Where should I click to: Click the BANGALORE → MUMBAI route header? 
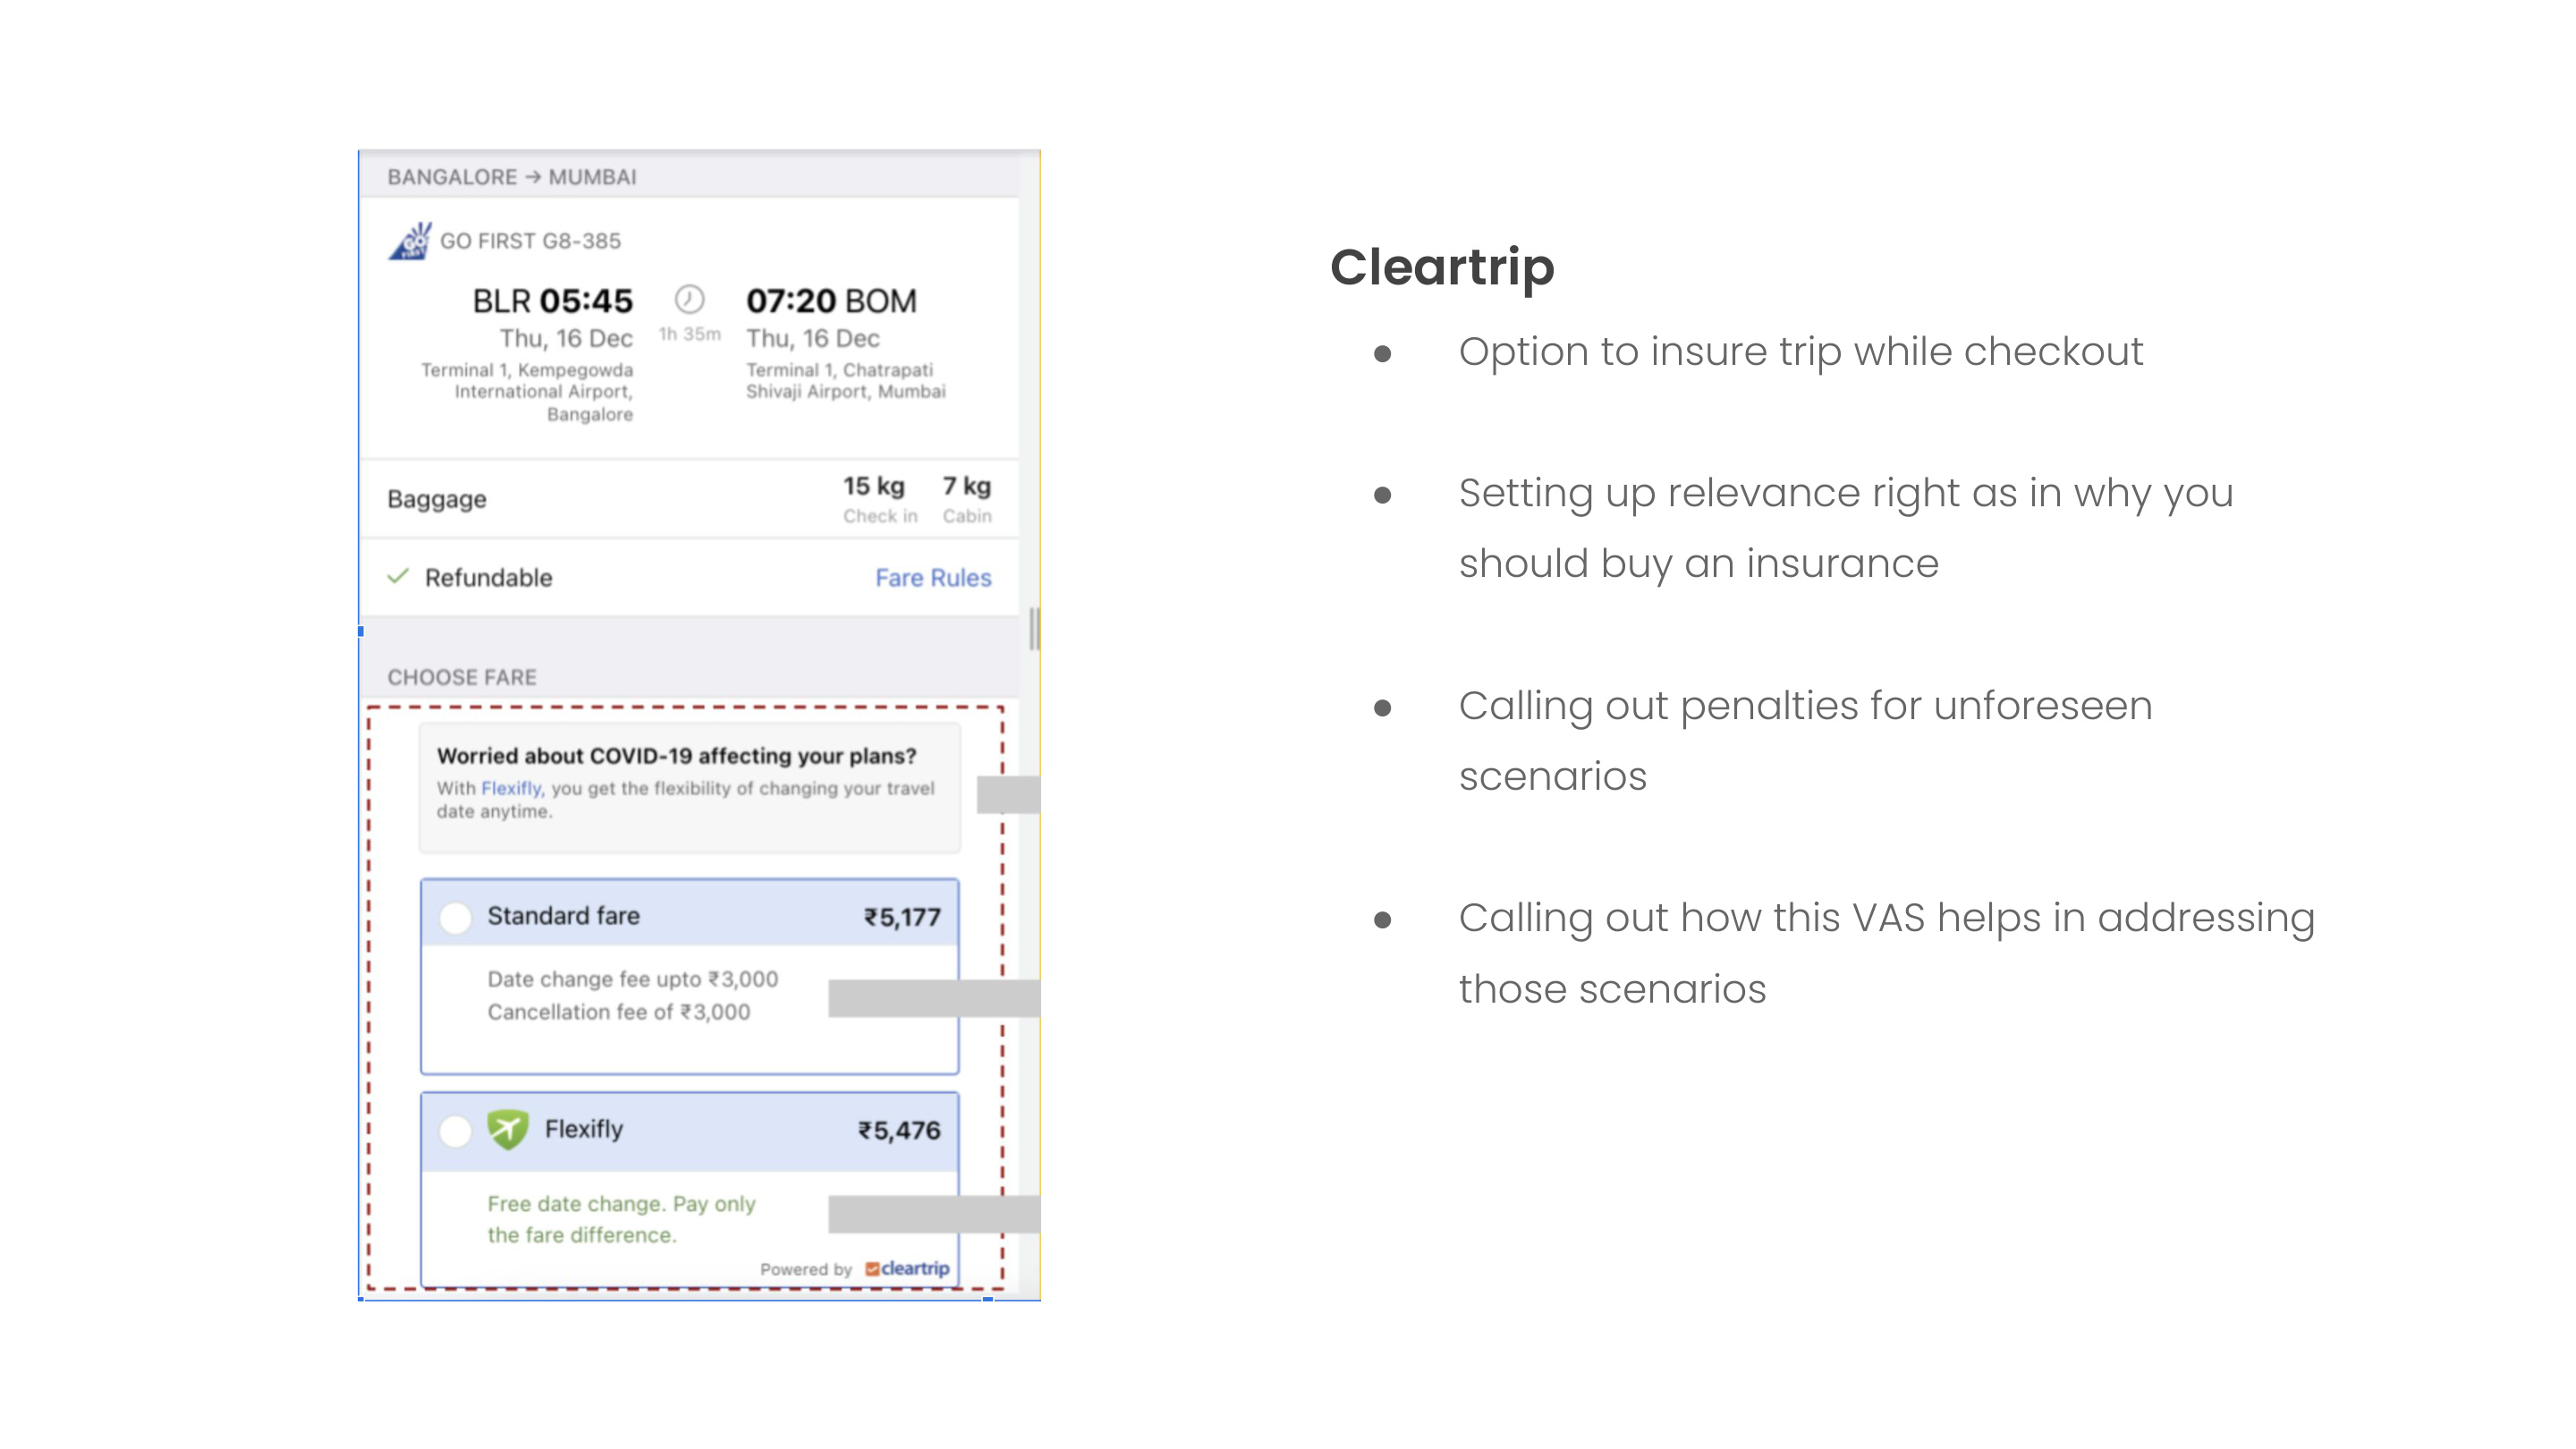[x=512, y=177]
